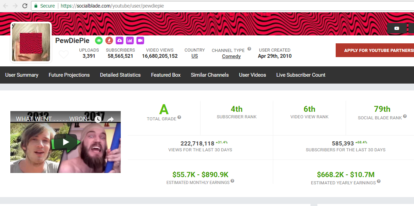414x206 pixels.
Task: Open the YouTube icon button on banner
Action: 397,28
